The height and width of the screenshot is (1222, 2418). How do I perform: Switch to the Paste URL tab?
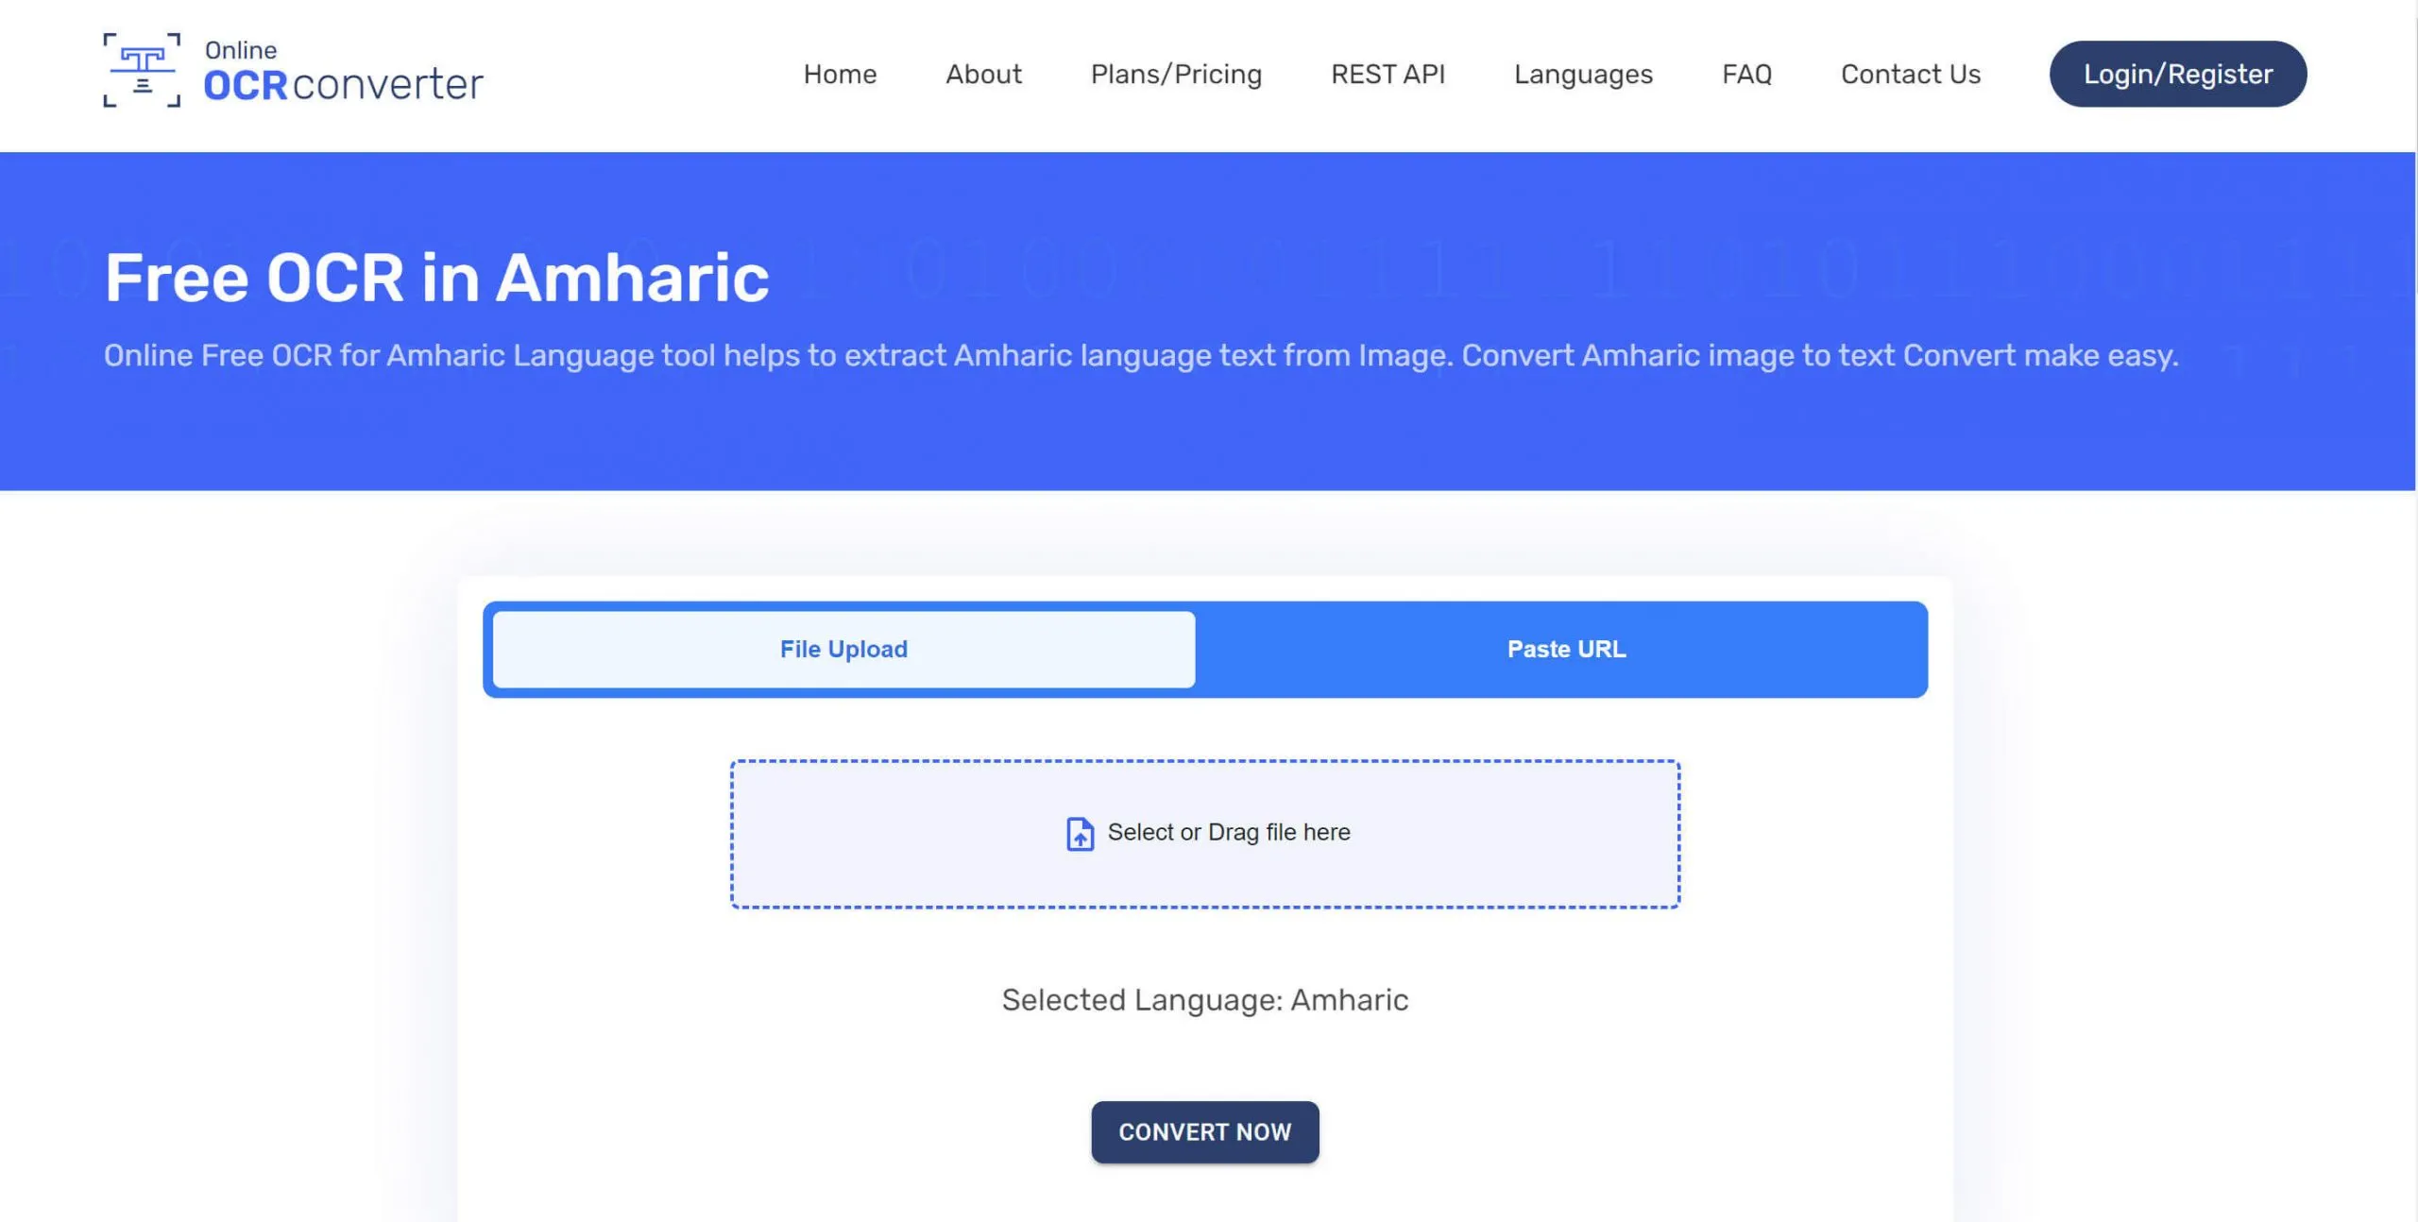[1566, 649]
